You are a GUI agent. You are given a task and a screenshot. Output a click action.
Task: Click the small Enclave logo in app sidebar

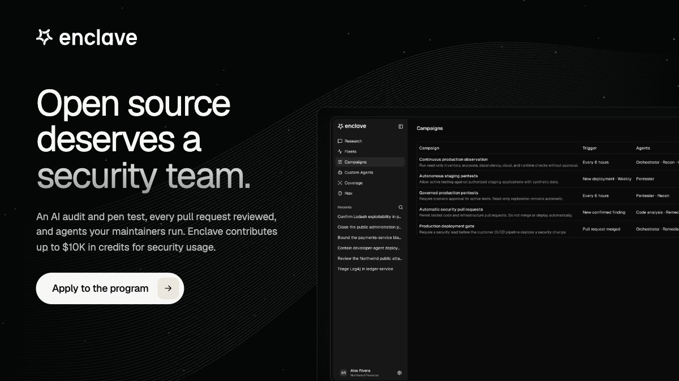tap(352, 126)
